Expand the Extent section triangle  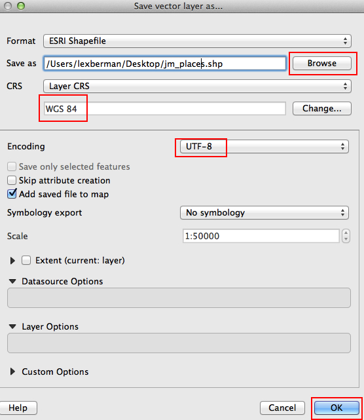12,260
